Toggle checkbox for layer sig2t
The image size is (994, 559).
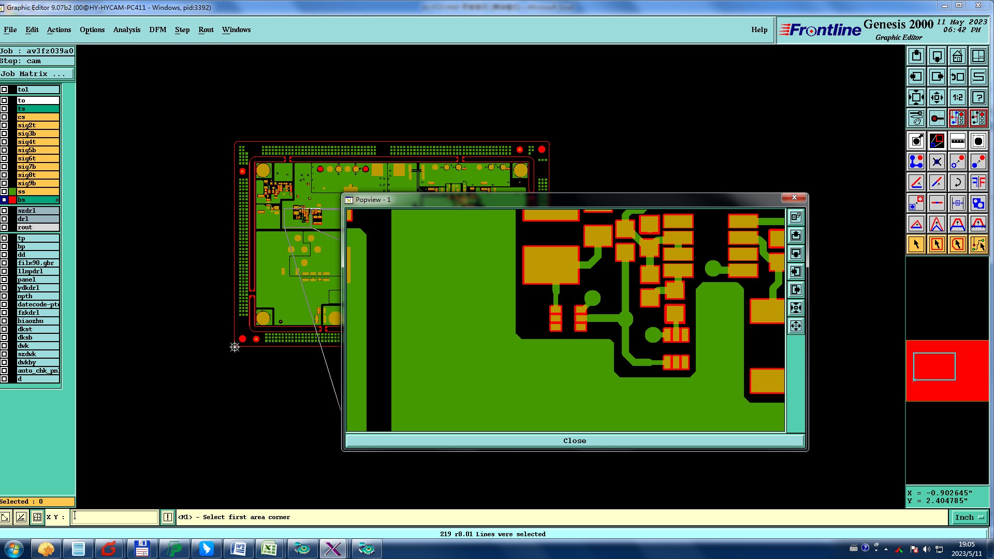point(4,125)
